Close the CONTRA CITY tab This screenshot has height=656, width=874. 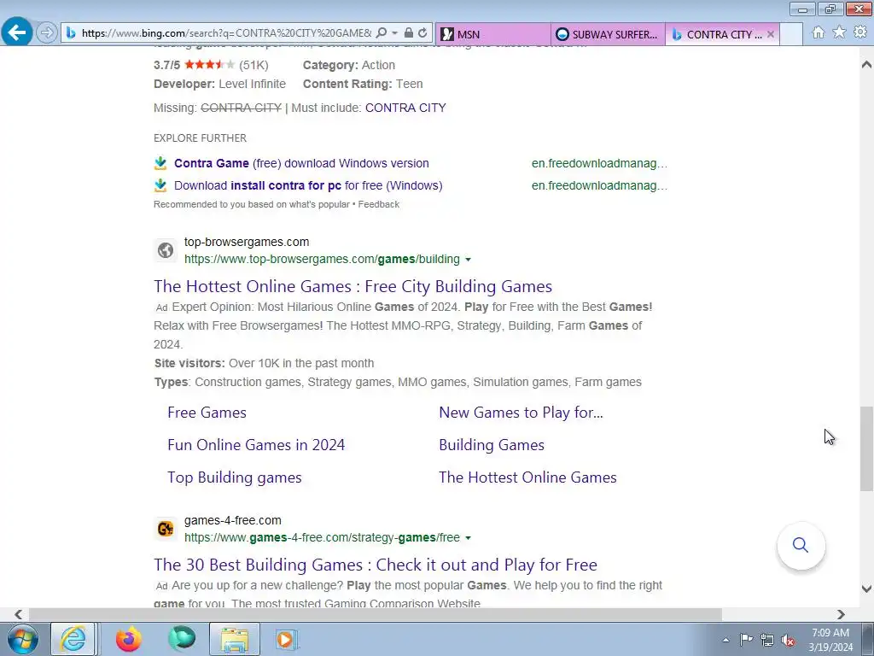tap(771, 34)
